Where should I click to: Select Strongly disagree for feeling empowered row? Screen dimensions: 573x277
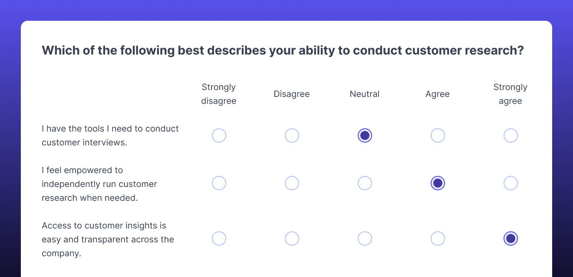(219, 183)
